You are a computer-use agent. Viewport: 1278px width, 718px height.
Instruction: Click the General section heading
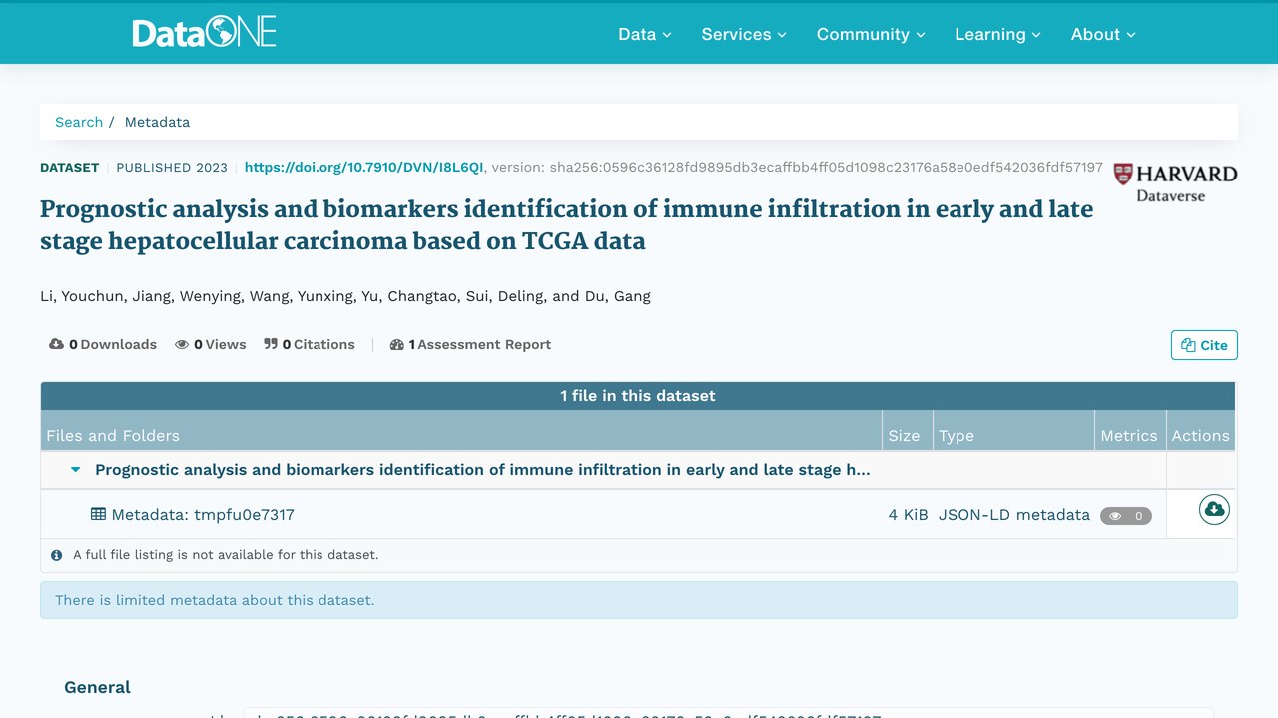click(x=97, y=687)
